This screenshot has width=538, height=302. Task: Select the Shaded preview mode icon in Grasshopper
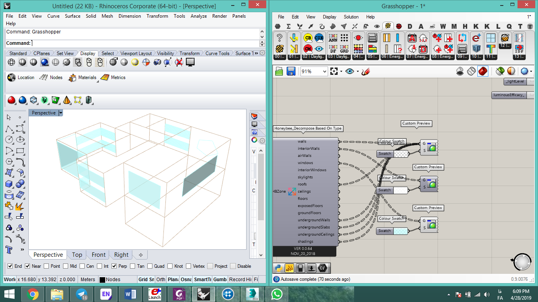tap(483, 71)
